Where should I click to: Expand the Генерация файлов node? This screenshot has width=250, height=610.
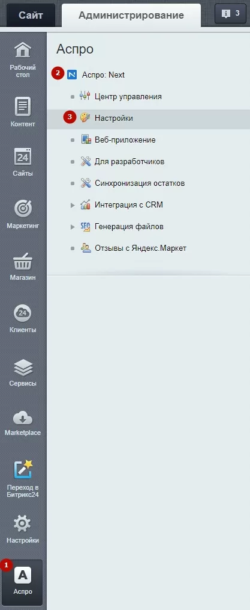click(73, 227)
